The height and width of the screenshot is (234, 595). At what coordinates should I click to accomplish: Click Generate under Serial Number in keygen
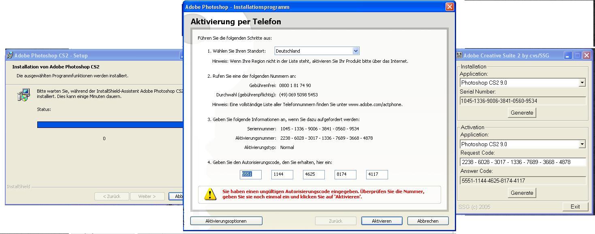522,113
